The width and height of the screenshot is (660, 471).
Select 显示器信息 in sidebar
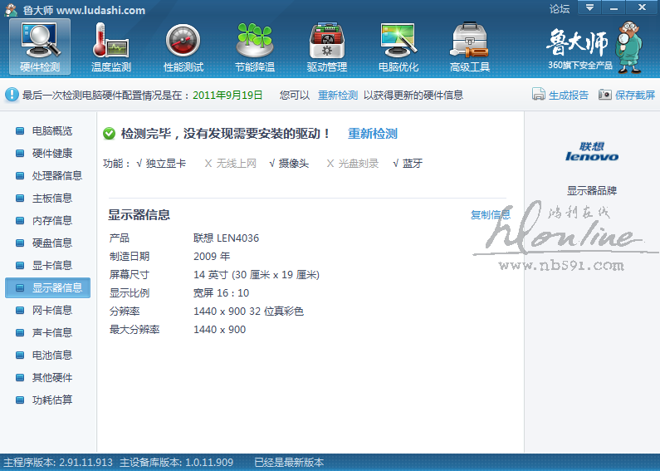click(x=47, y=287)
